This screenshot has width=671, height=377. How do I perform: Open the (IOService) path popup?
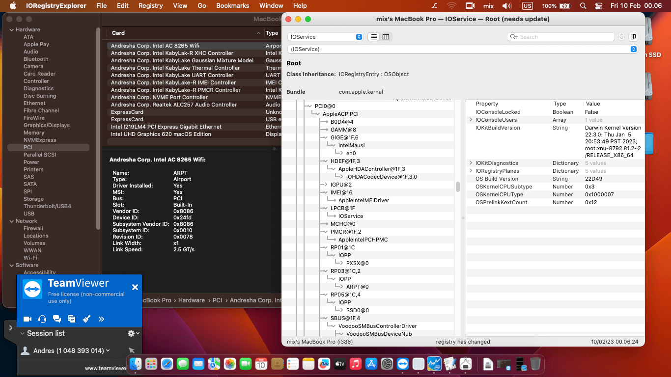[x=462, y=49]
